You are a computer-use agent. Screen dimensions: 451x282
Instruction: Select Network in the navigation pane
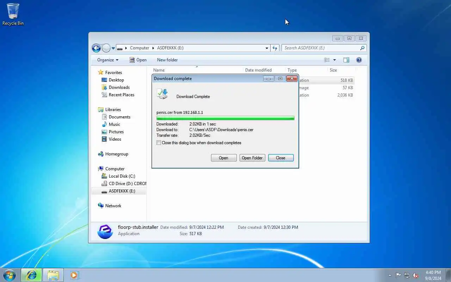point(110,206)
